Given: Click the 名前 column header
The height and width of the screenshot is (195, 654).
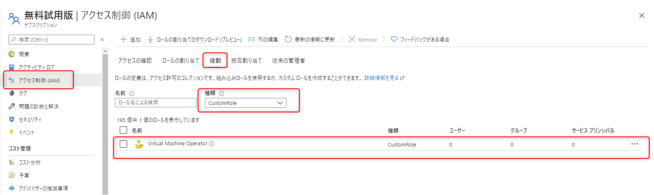Looking at the screenshot, I should 137,131.
